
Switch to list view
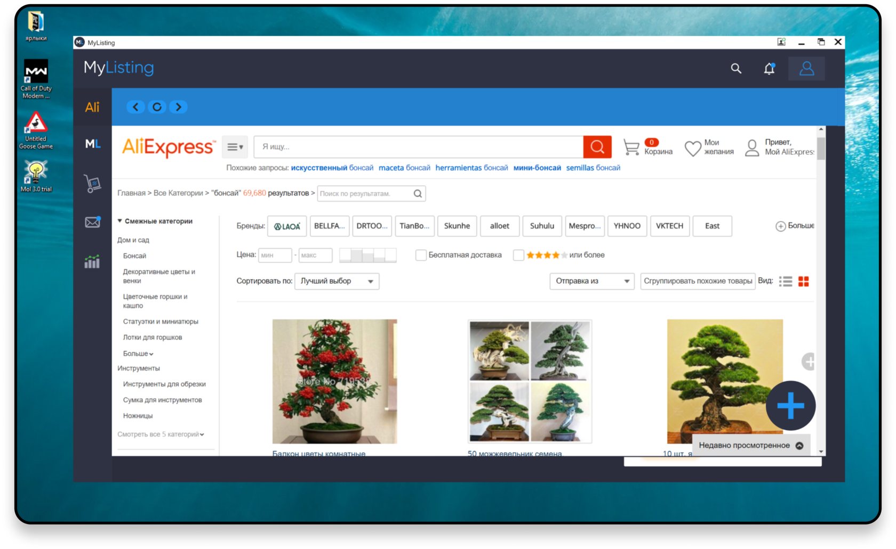pos(785,282)
